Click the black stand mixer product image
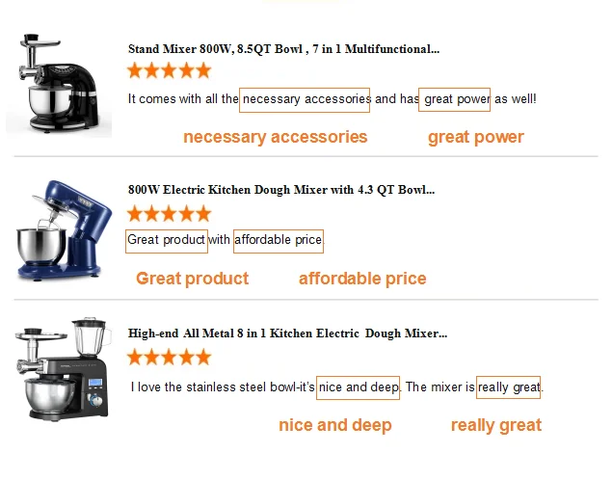 (x=59, y=85)
